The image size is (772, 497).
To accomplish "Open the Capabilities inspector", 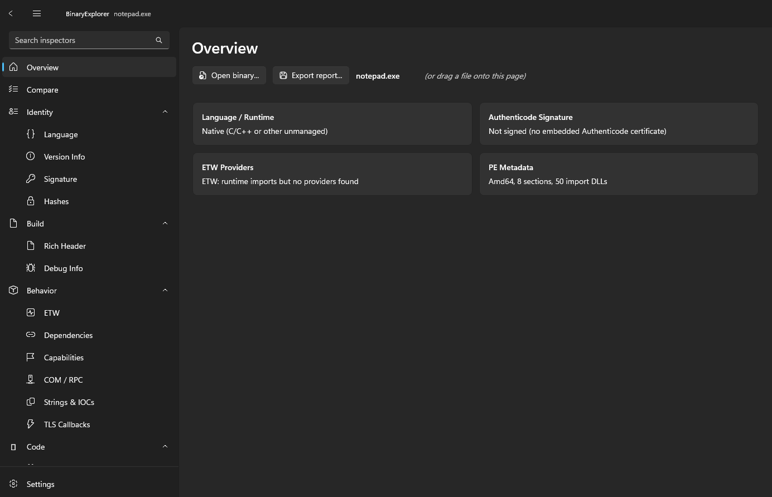I will coord(89,357).
